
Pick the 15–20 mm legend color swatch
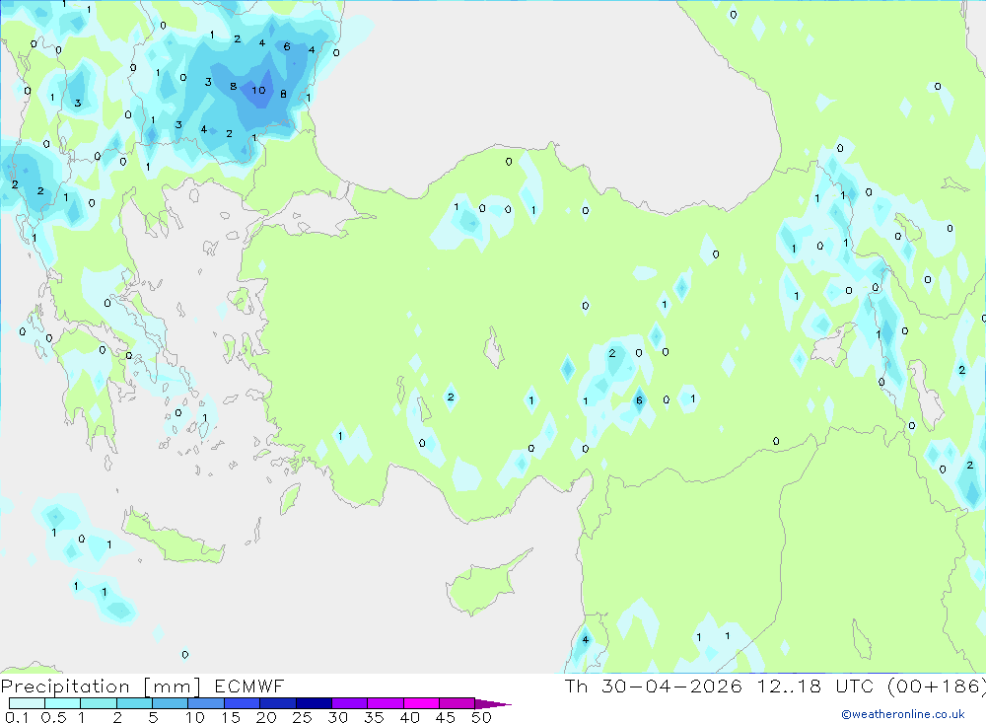pyautogui.click(x=243, y=703)
